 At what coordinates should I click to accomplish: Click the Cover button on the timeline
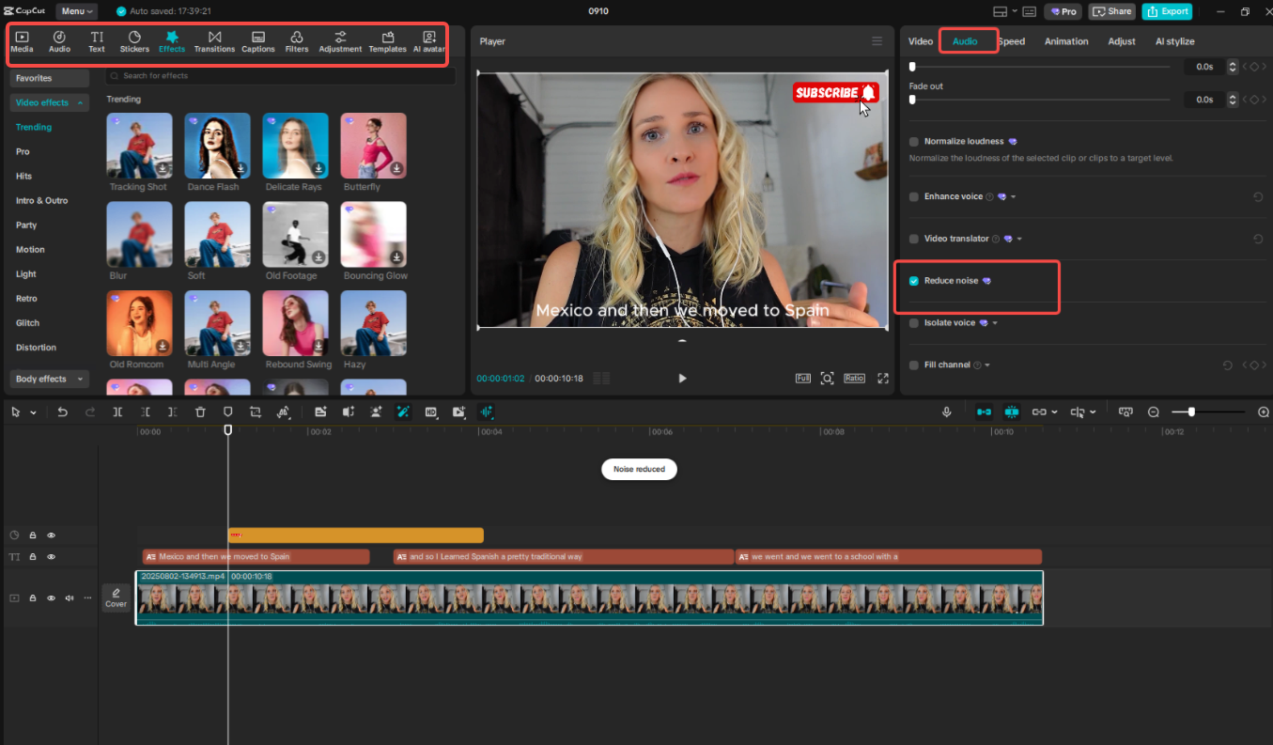coord(116,598)
